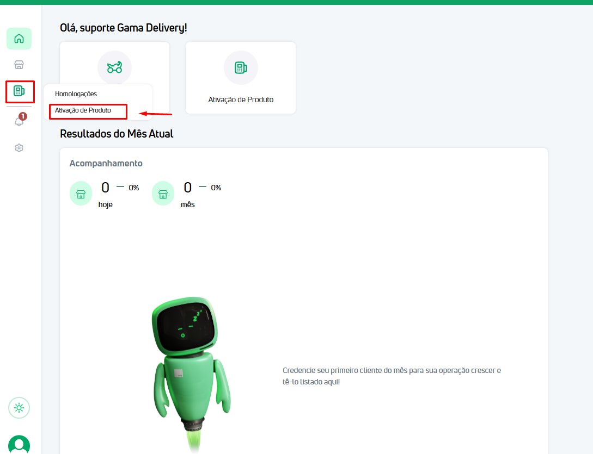Toggle the light/dark theme sun button
This screenshot has width=593, height=454.
(x=19, y=408)
